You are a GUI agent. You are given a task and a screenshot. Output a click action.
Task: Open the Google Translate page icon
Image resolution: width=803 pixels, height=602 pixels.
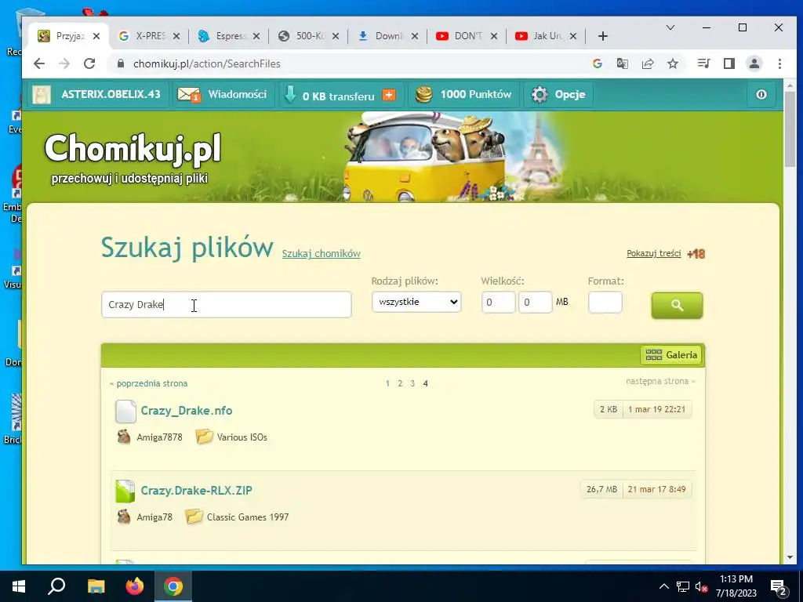pyautogui.click(x=622, y=63)
